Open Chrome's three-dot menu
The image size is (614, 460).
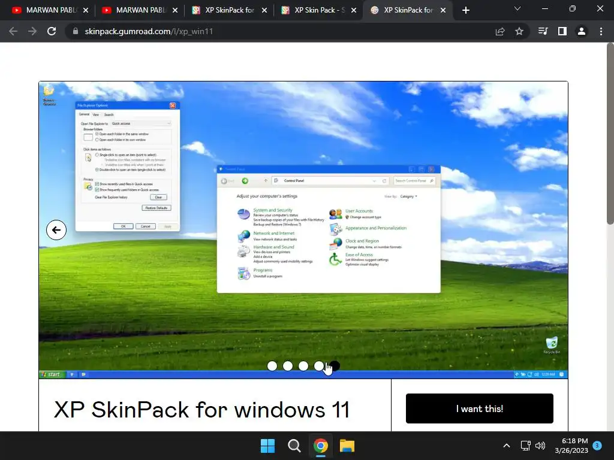click(x=601, y=31)
